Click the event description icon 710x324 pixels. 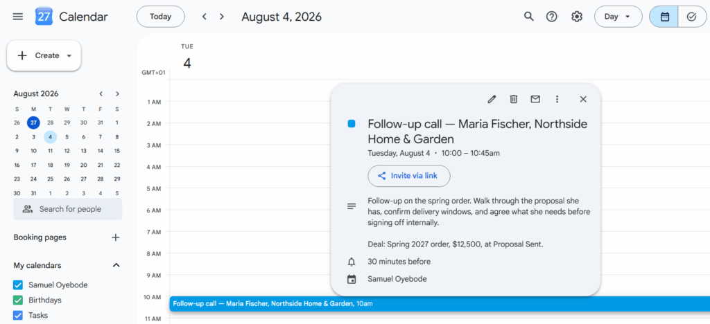pyautogui.click(x=352, y=206)
